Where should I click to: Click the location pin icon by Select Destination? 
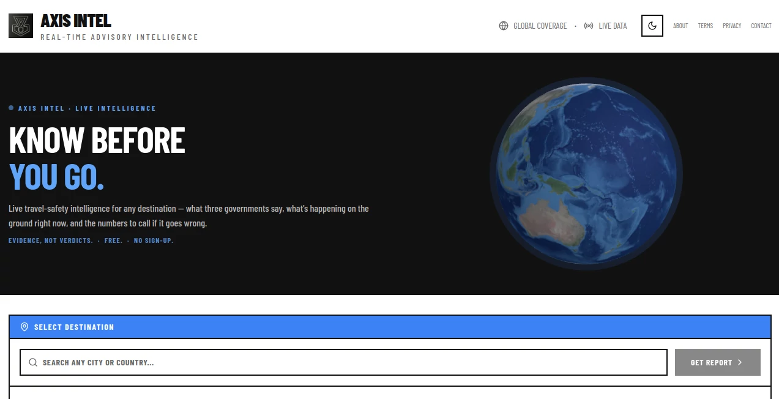24,327
